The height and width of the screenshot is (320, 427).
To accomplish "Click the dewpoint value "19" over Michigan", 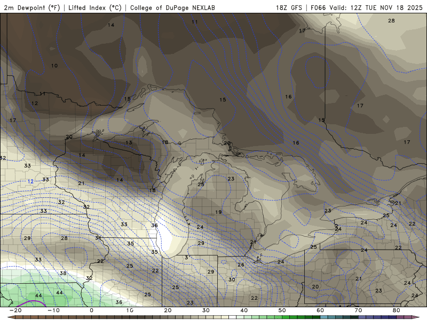I will coord(218,212).
